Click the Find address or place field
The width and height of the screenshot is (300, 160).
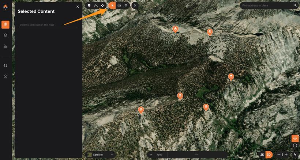coord(266,5)
